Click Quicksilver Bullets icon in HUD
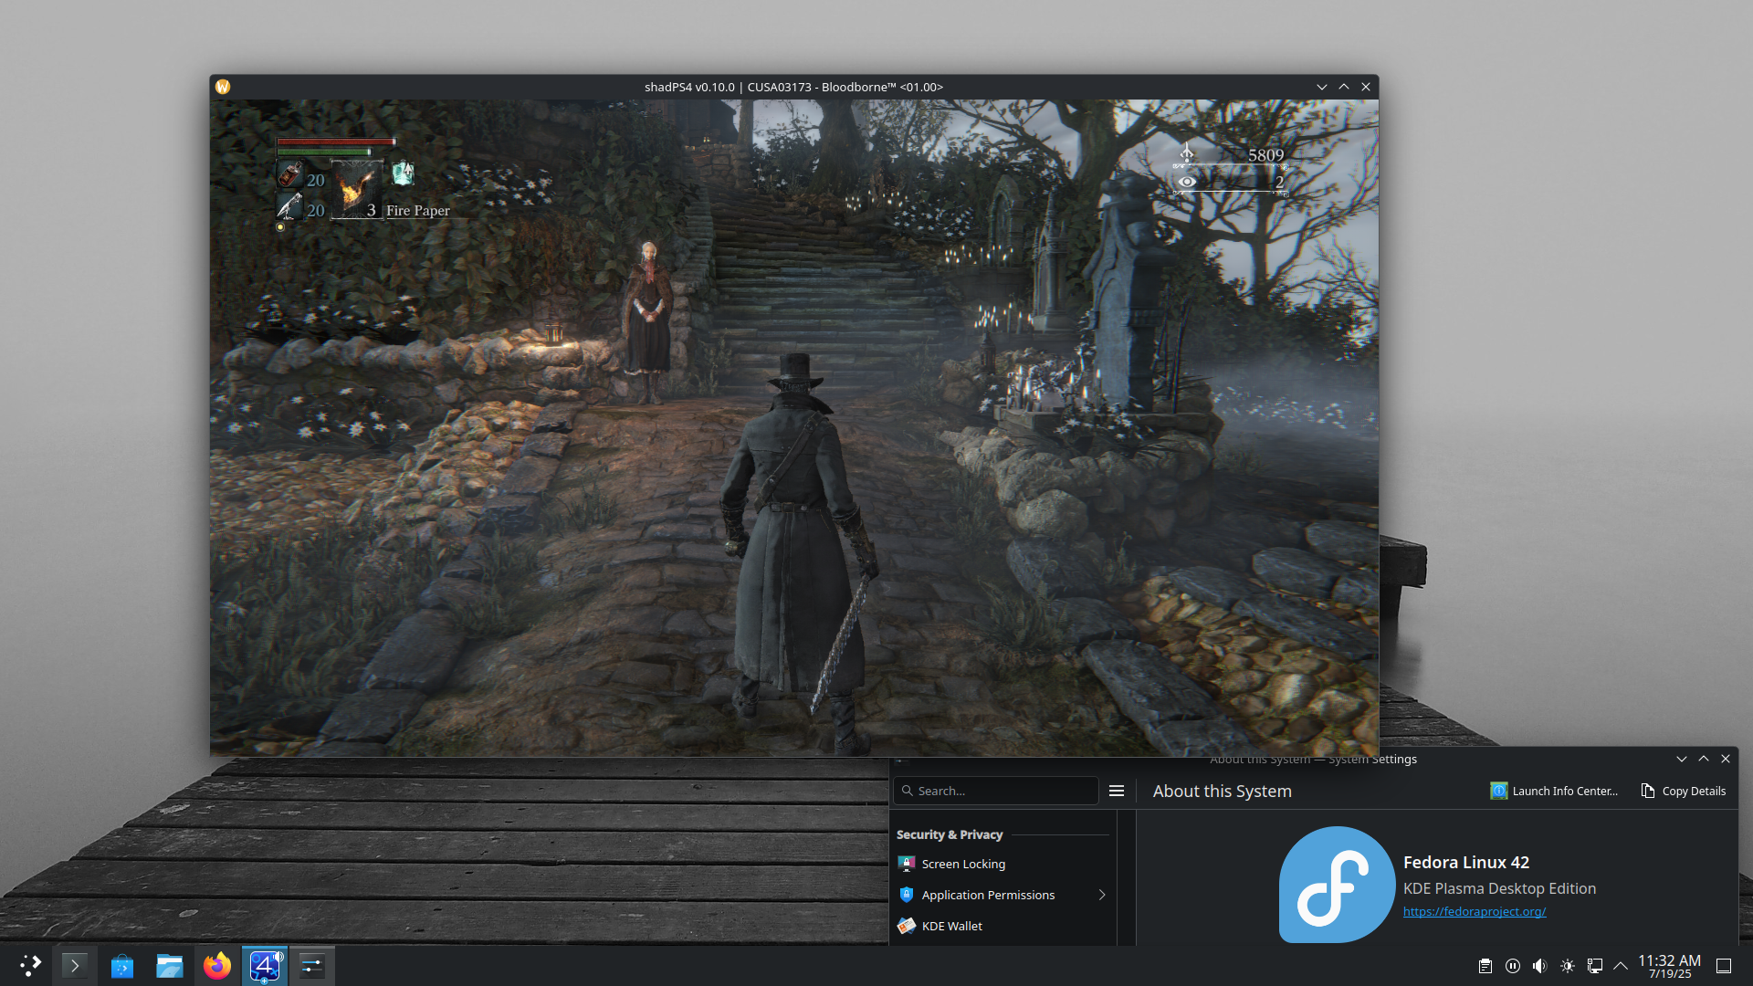The image size is (1753, 986). tap(289, 206)
